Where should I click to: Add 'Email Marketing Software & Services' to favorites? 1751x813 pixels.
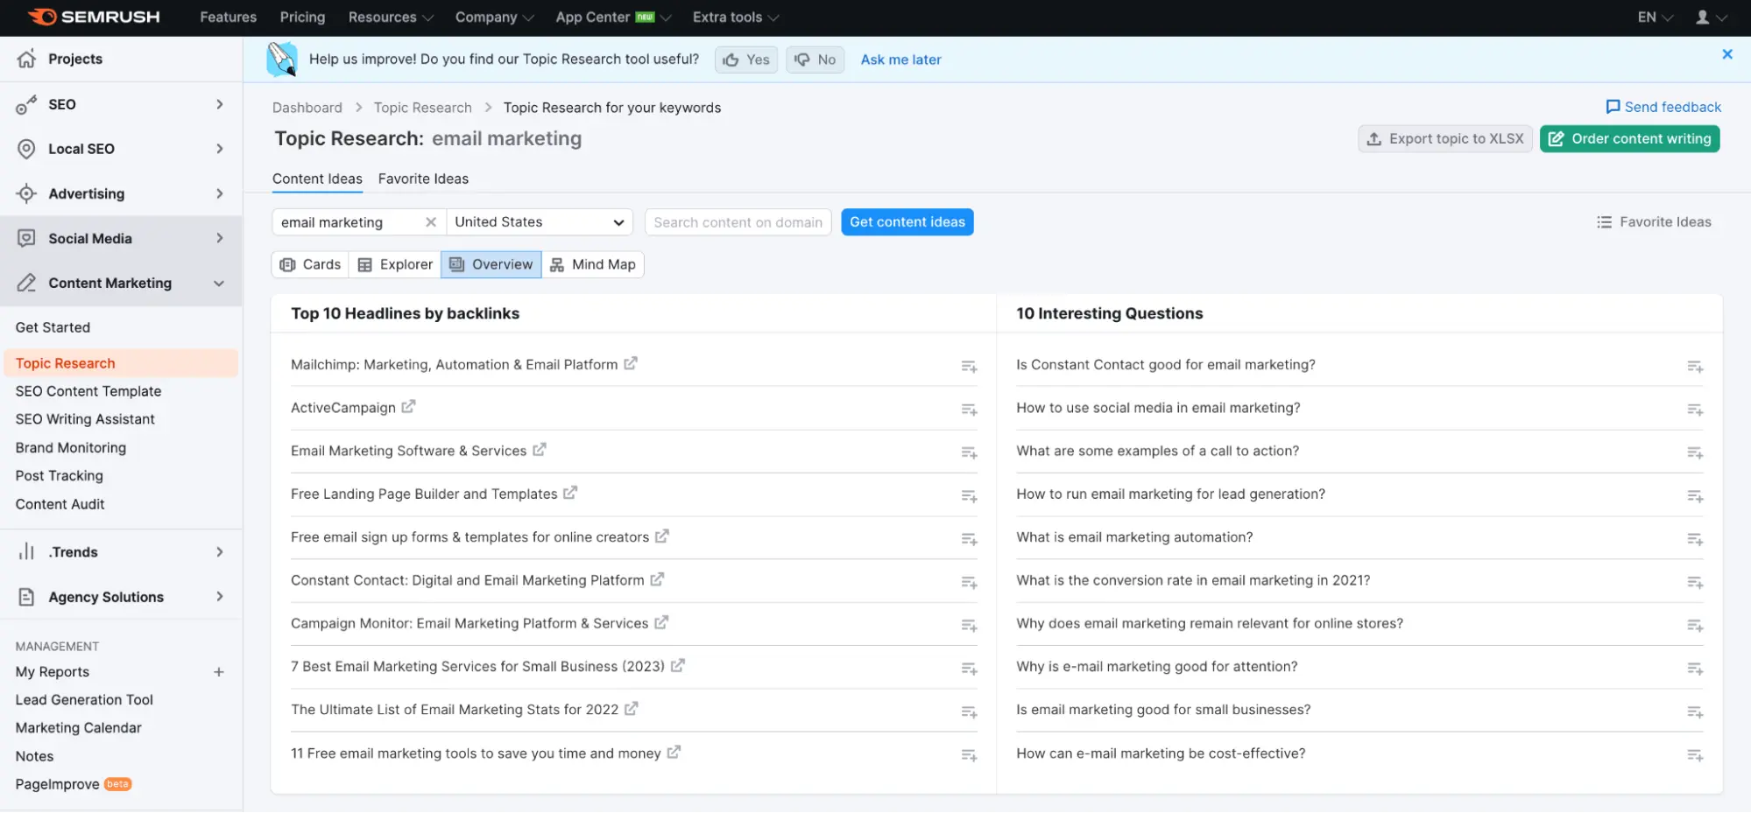tap(969, 452)
